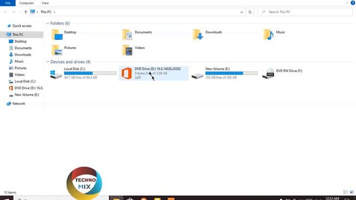Select the Local Disk (C:) drive icon

[x=56, y=74]
